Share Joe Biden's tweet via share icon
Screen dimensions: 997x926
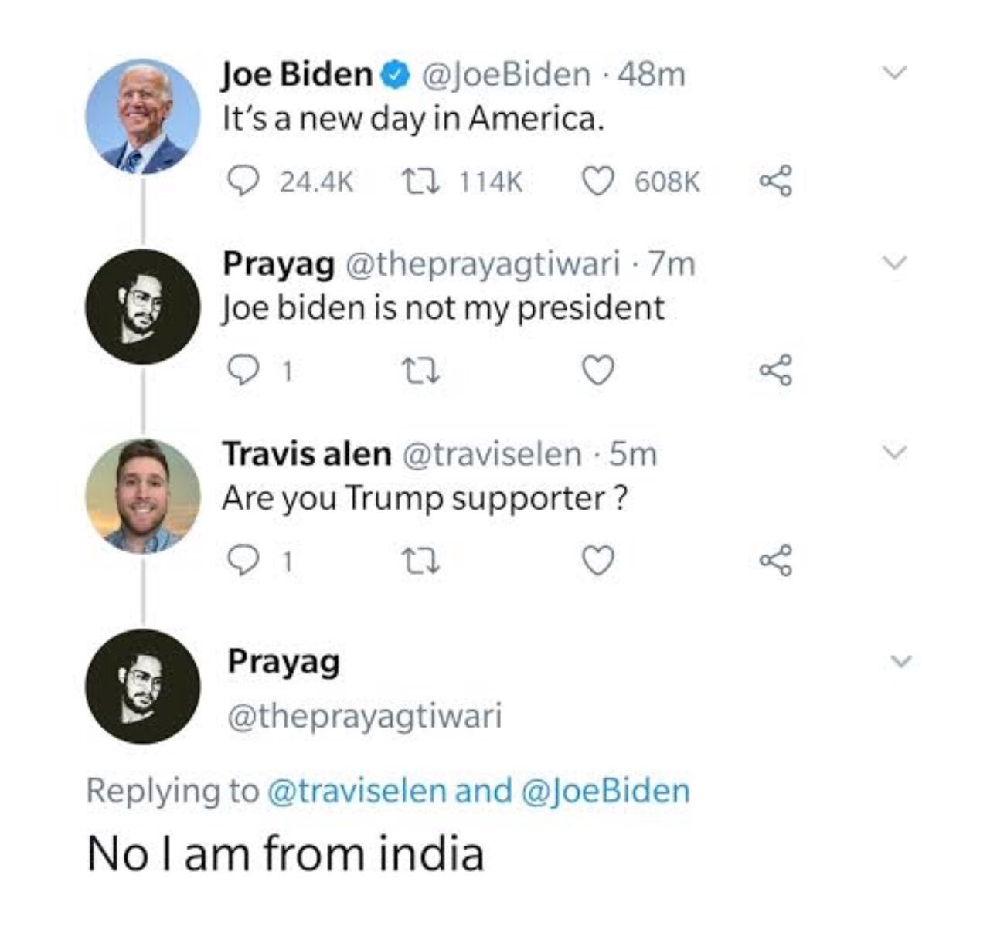775,181
